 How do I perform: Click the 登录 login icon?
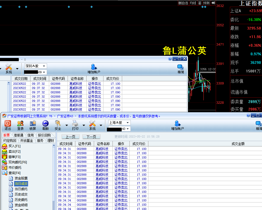tap(20, 125)
